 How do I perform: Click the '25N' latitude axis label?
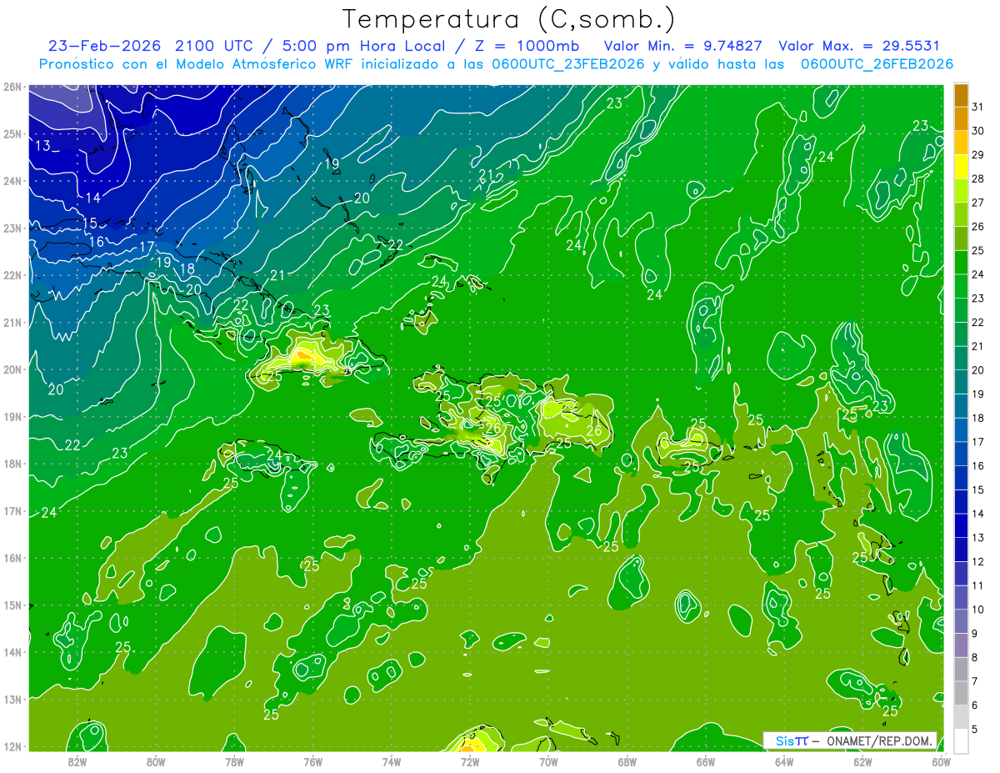12,134
